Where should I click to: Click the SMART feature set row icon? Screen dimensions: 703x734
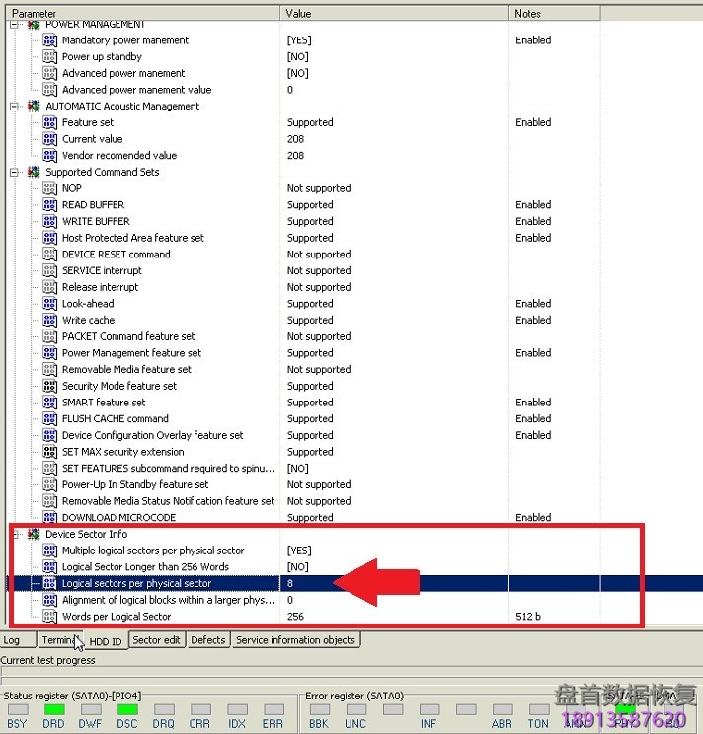pos(49,403)
